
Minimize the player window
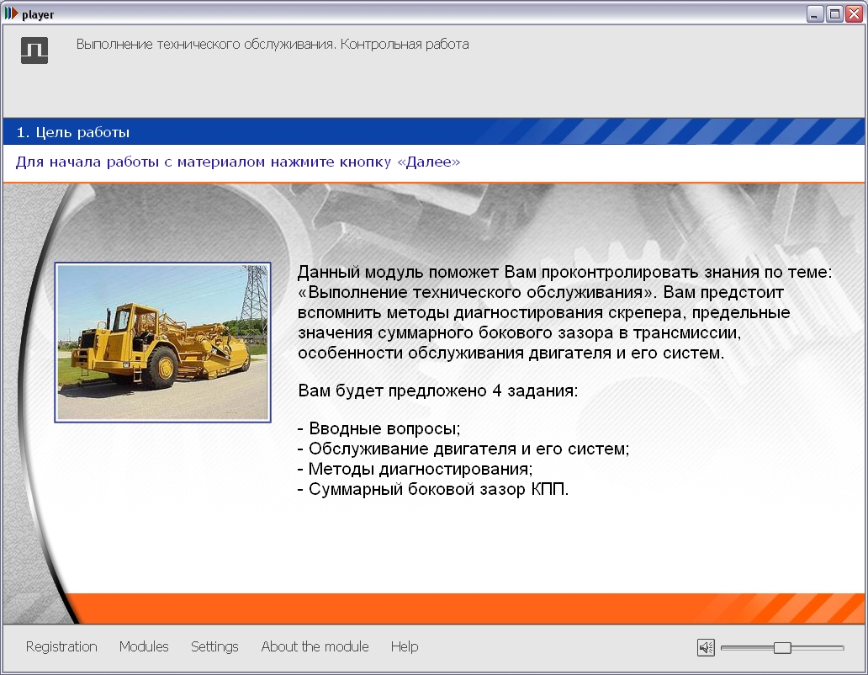(815, 14)
